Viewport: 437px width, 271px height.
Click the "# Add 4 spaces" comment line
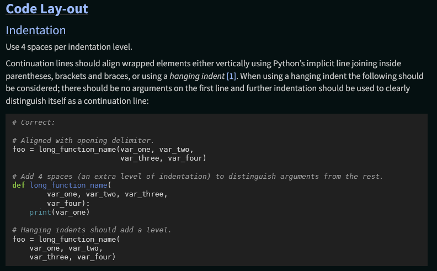click(197, 176)
